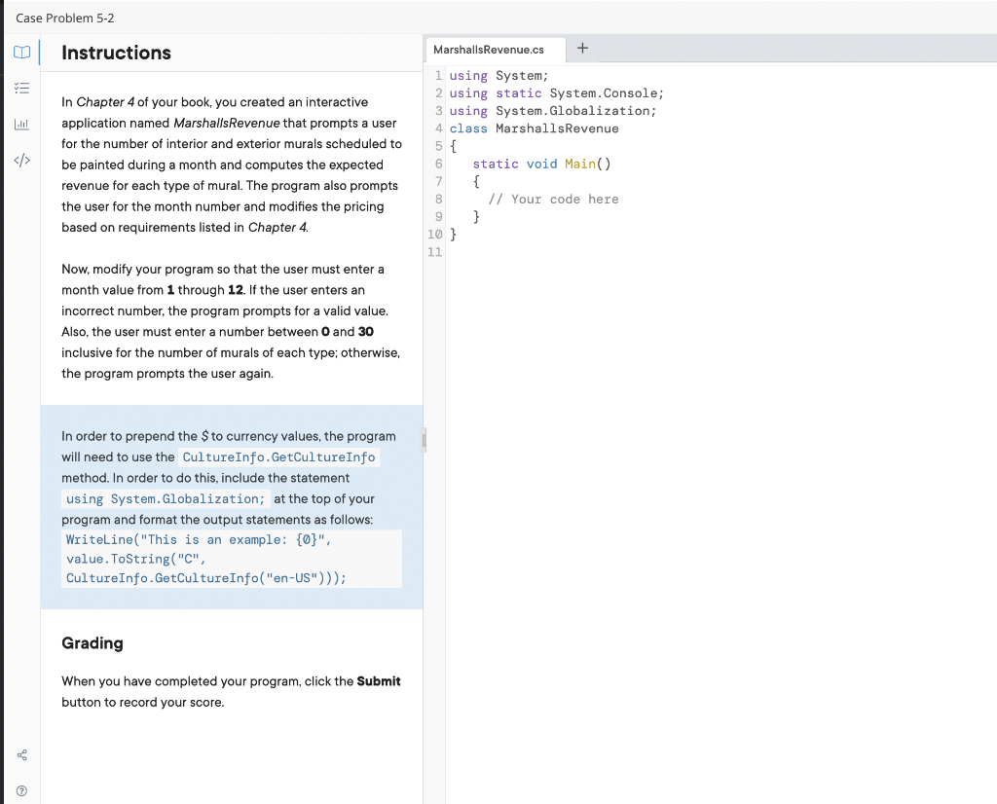The height and width of the screenshot is (804, 997).
Task: Open the Instructions book icon in sidebar
Action: (21, 53)
